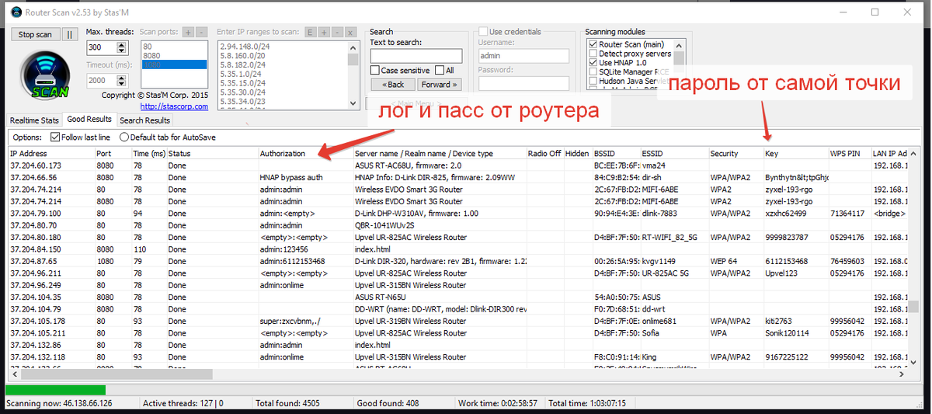The height and width of the screenshot is (414, 932).
Task: Select the row with IP 37.204.60.173
Action: [458, 165]
